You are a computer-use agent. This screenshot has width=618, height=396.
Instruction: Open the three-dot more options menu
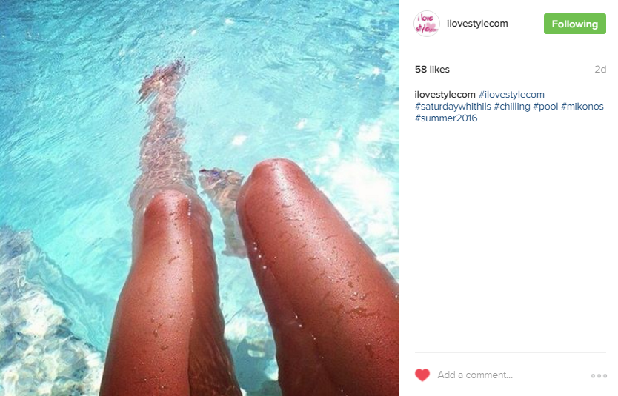tap(599, 375)
